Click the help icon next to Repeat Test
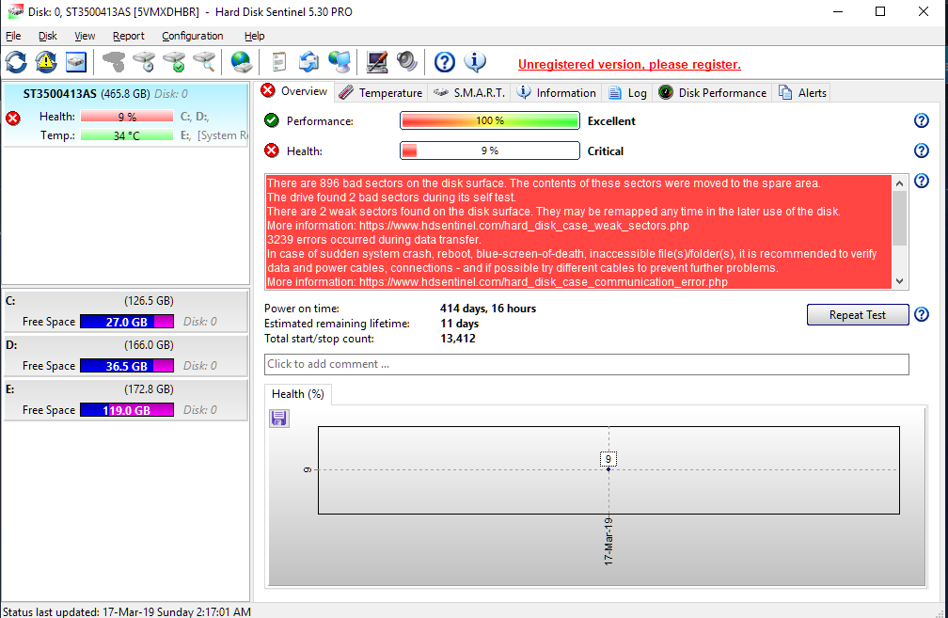The height and width of the screenshot is (618, 948). tap(921, 314)
